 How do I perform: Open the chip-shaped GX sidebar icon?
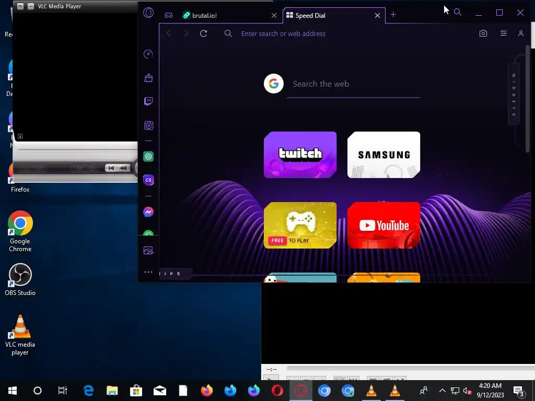tap(148, 125)
